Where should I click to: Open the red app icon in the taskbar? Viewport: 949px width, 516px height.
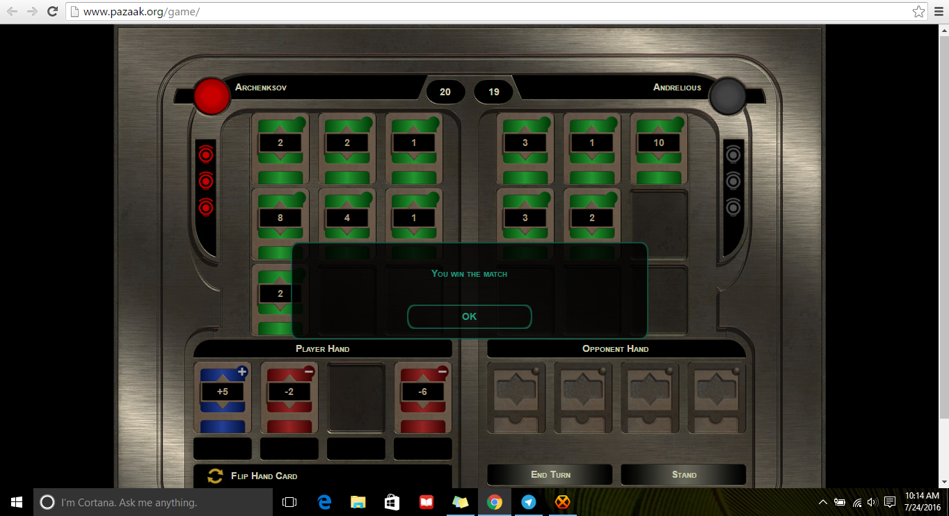pyautogui.click(x=426, y=502)
